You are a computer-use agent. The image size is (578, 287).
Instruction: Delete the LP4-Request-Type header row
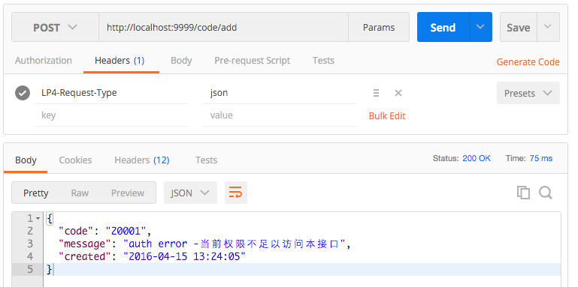pyautogui.click(x=398, y=93)
